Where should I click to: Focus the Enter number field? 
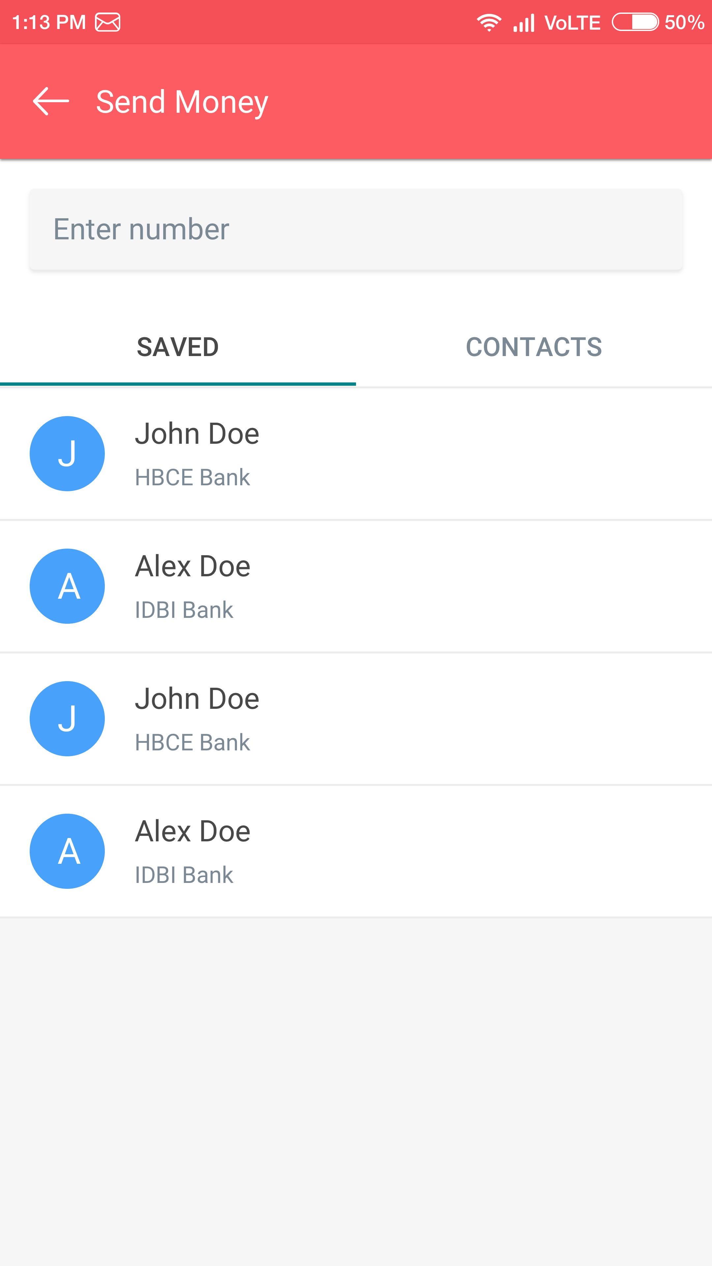point(356,229)
